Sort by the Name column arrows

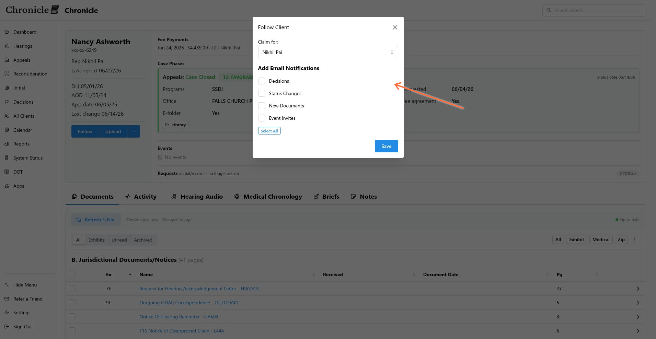tap(313, 274)
